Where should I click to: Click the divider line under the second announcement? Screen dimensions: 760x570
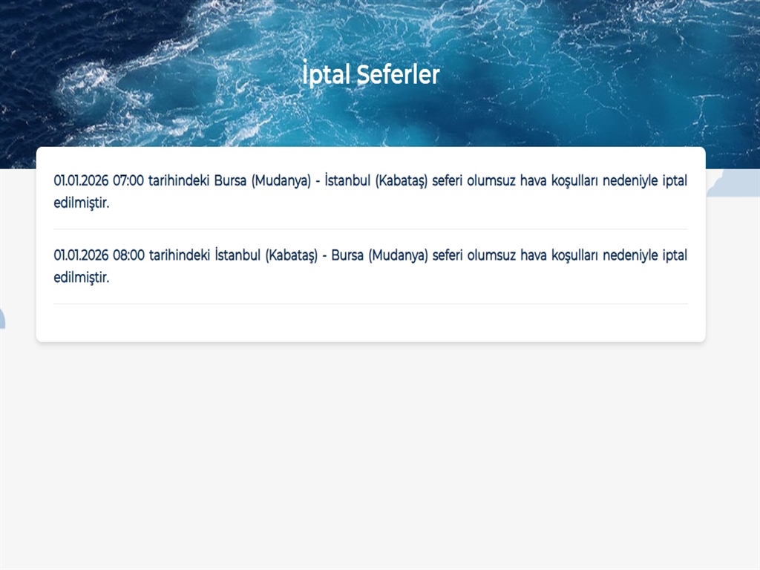tap(370, 304)
